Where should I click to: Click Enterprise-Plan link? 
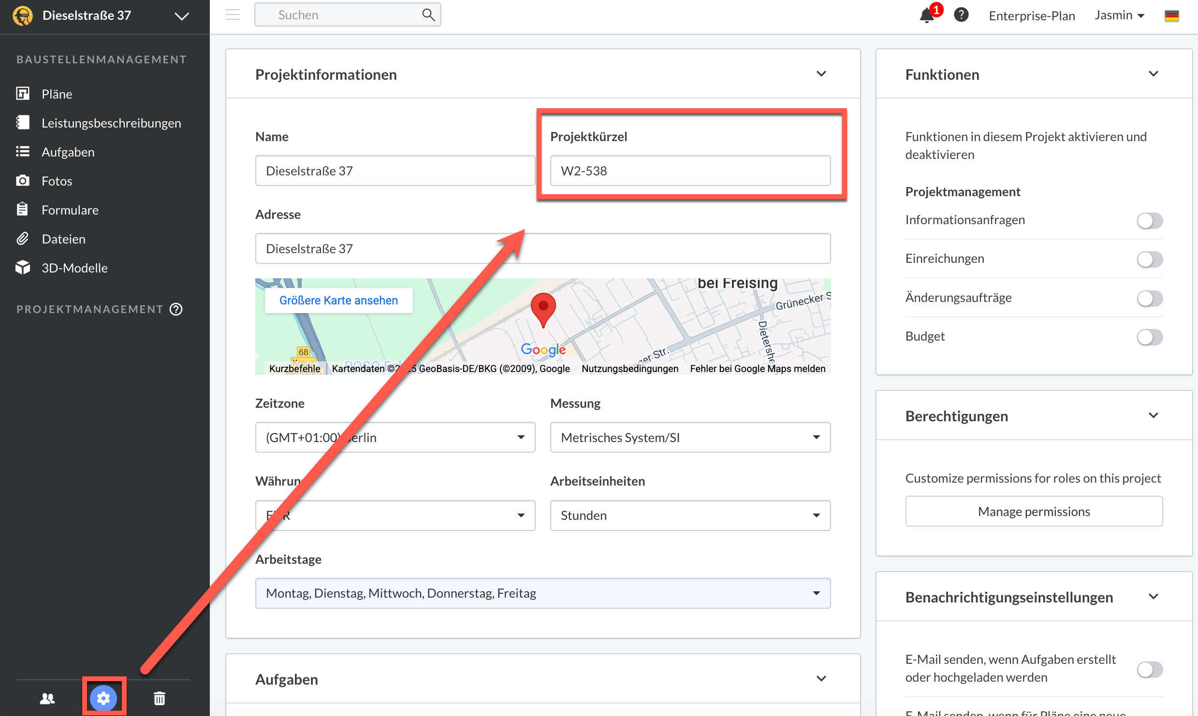click(x=1032, y=16)
